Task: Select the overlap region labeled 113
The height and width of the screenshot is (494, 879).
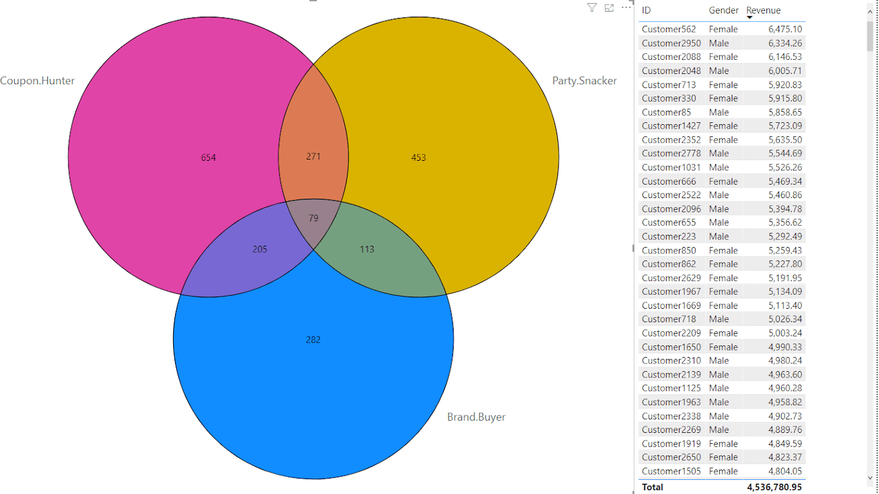Action: [367, 250]
